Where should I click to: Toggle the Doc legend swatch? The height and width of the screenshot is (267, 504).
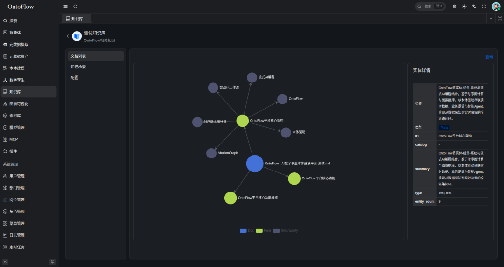(x=243, y=230)
